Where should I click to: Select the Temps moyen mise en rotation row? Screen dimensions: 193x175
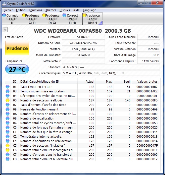pyautogui.click(x=82, y=91)
